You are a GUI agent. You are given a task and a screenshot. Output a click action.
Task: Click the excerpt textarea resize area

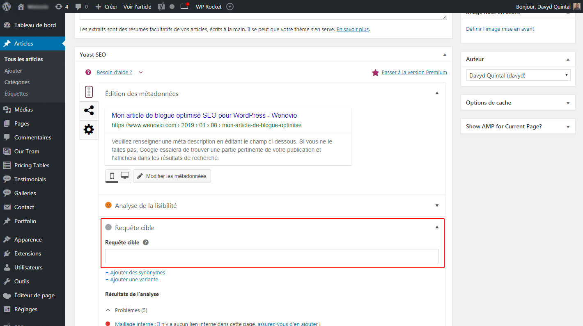[x=445, y=17]
